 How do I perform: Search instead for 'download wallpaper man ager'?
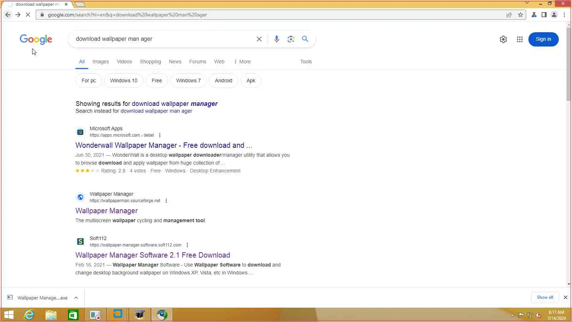(x=156, y=111)
